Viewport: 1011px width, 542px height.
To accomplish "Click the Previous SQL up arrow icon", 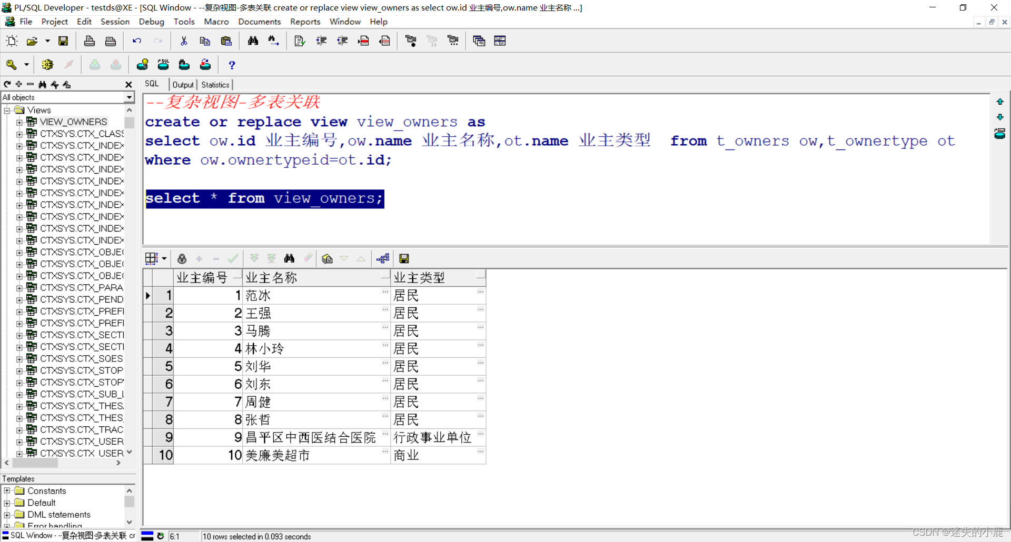I will coord(1000,102).
